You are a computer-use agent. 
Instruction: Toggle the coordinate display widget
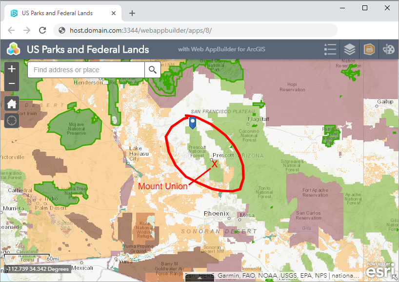click(x=37, y=268)
